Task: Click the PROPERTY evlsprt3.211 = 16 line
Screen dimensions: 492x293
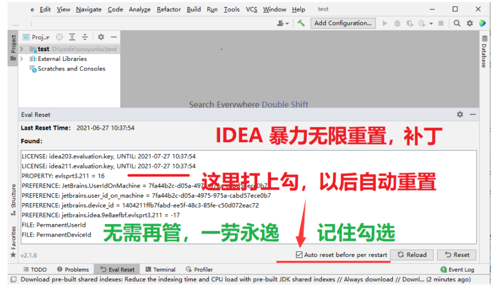Action: point(63,176)
